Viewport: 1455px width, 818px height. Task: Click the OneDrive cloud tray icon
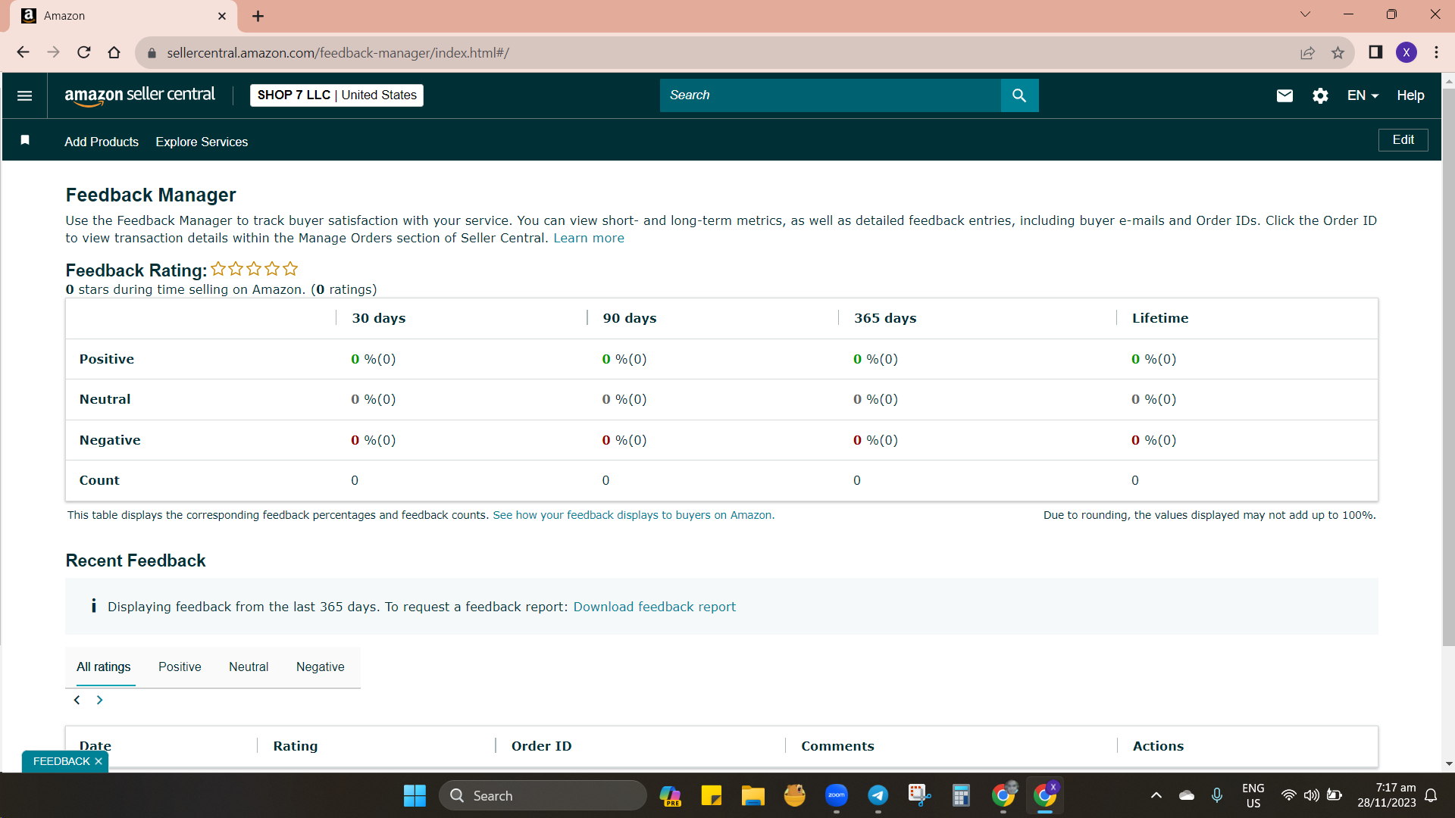click(x=1186, y=795)
